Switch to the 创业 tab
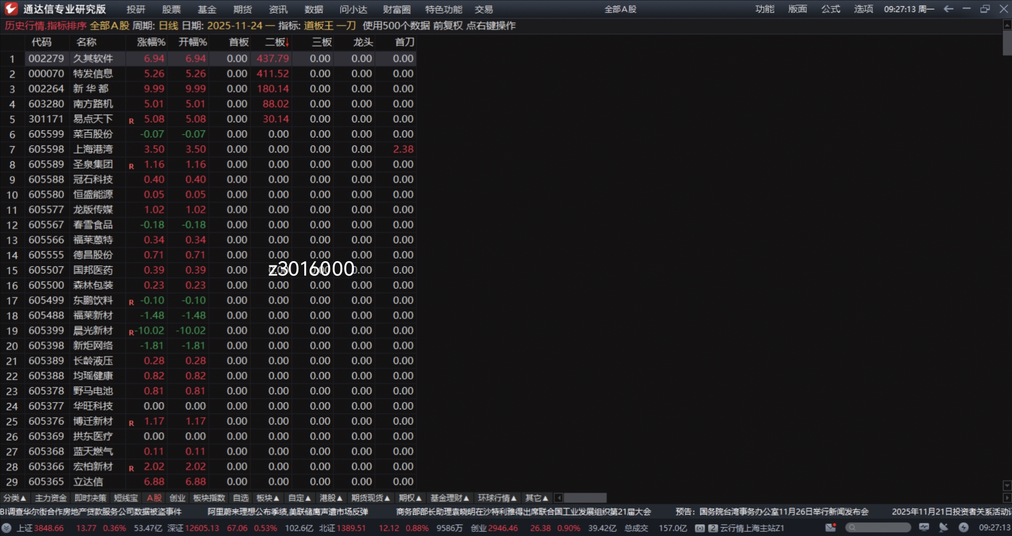Image resolution: width=1012 pixels, height=536 pixels. pos(177,498)
